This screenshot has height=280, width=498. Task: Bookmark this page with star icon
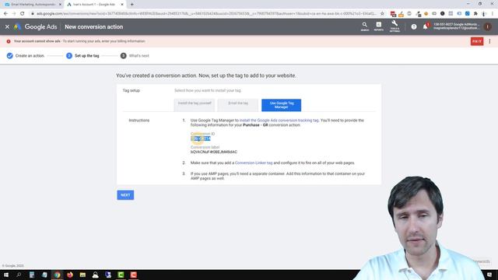(x=382, y=14)
